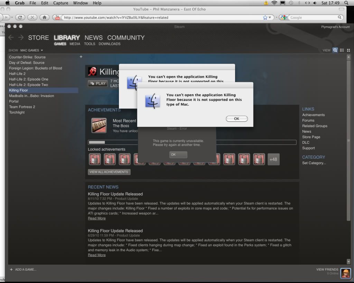The image size is (354, 283).
Task: Open the Mac Games filter dropdown
Action: (x=31, y=50)
